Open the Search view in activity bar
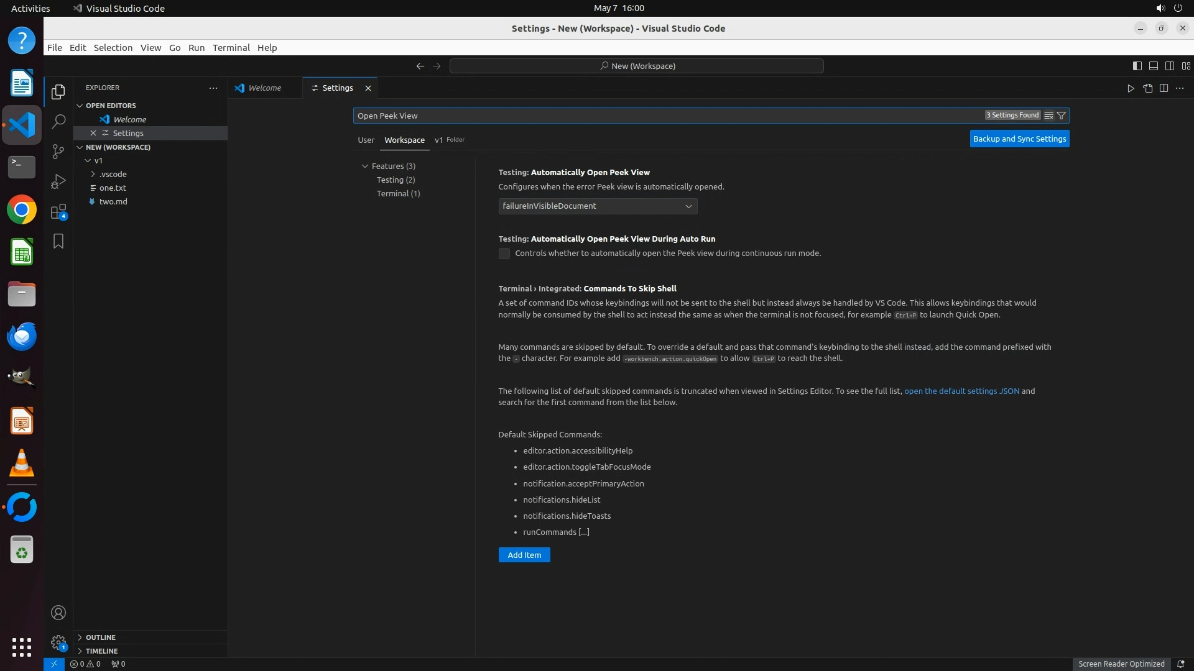Viewport: 1194px width, 671px height. tap(58, 121)
